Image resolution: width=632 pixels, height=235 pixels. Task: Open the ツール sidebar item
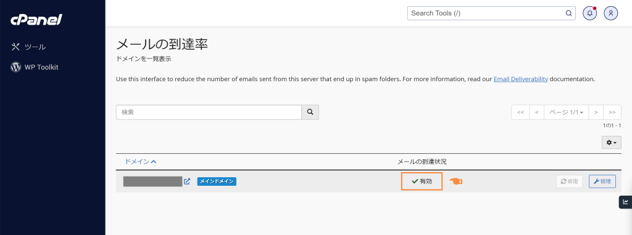[28, 47]
